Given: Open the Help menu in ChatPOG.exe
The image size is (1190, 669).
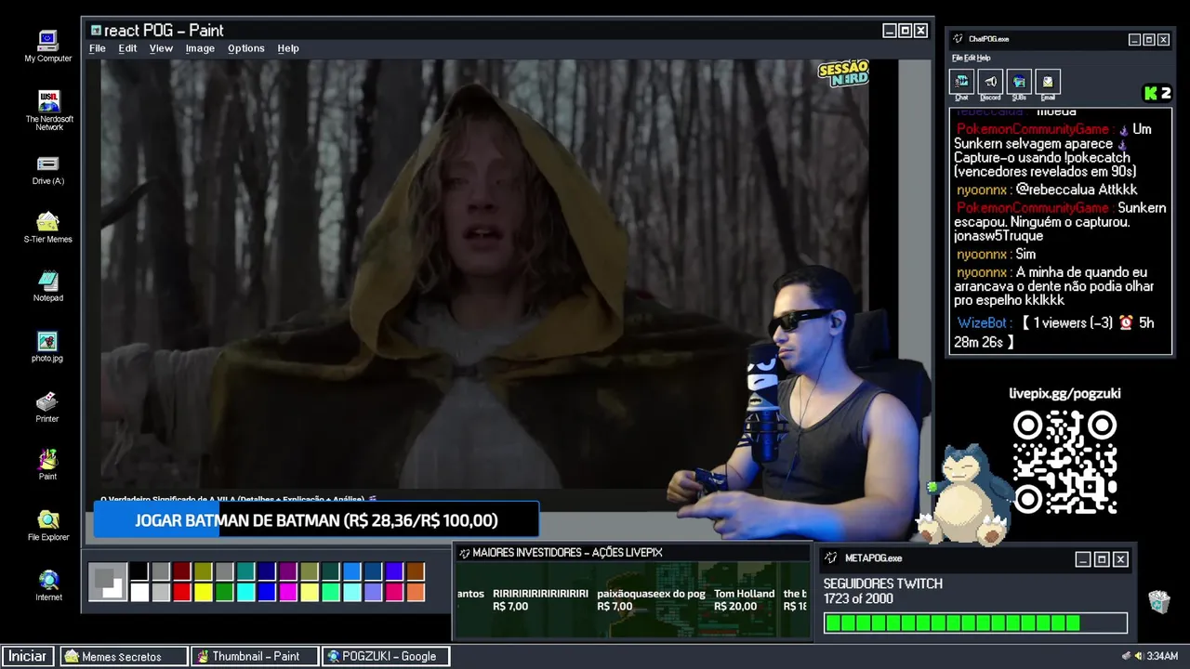Looking at the screenshot, I should click(984, 58).
